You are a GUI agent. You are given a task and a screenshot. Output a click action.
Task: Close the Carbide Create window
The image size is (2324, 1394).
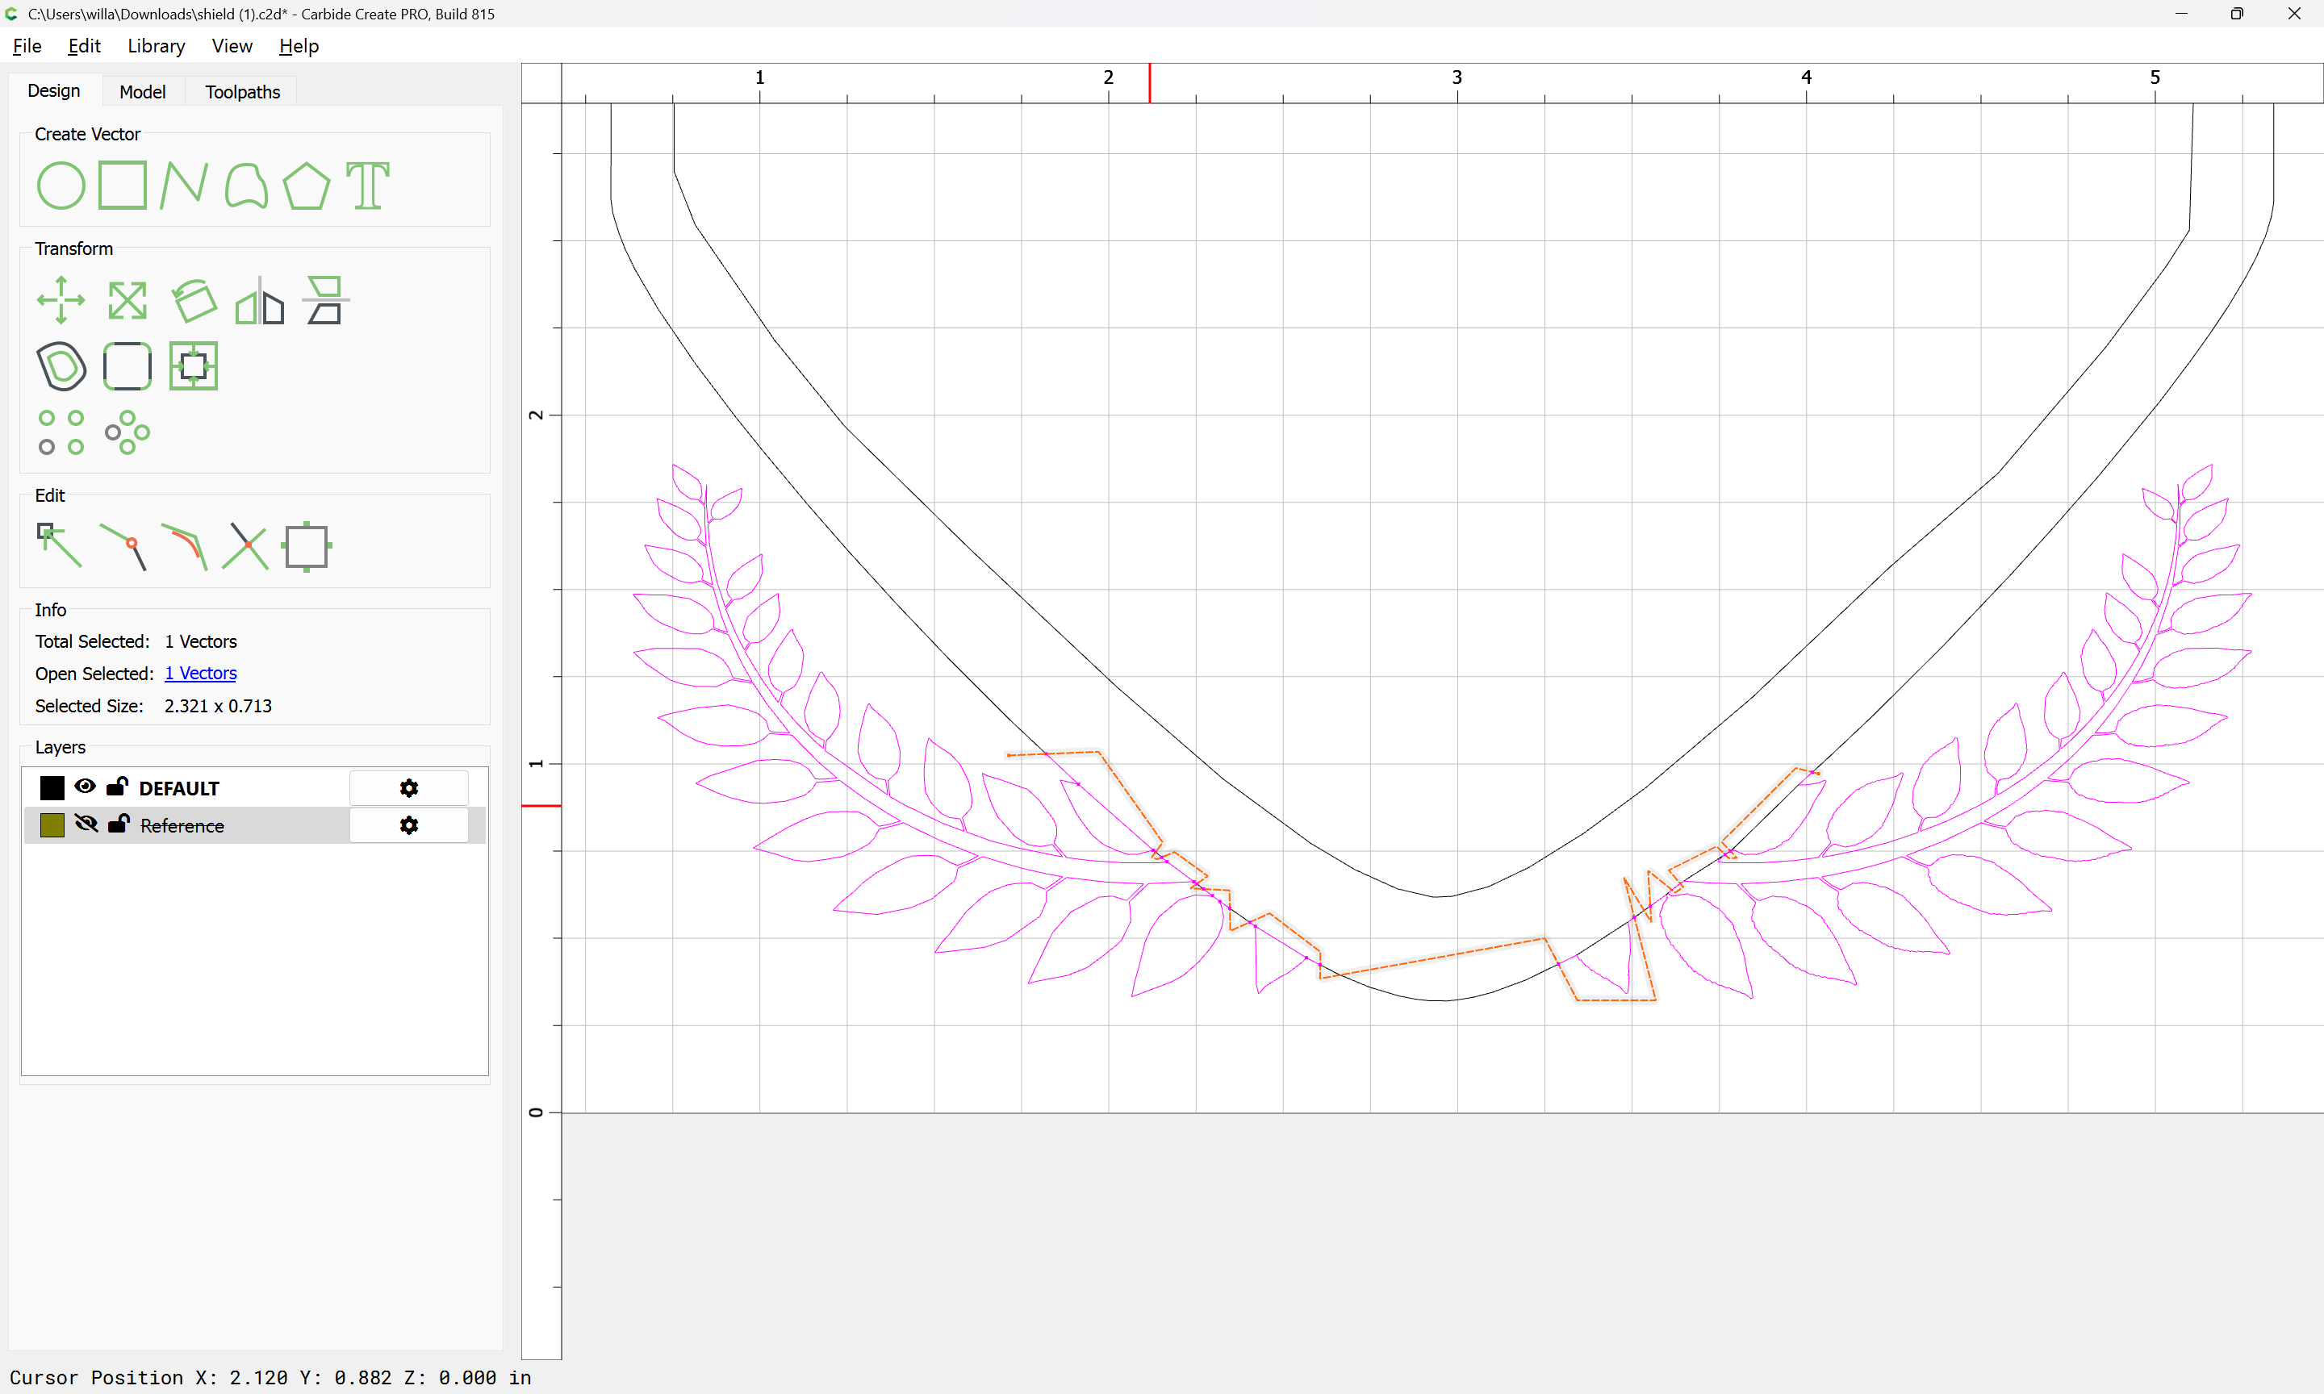(x=2294, y=13)
